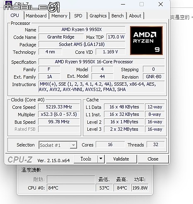Click the Level 2 16-way value

click(155, 122)
